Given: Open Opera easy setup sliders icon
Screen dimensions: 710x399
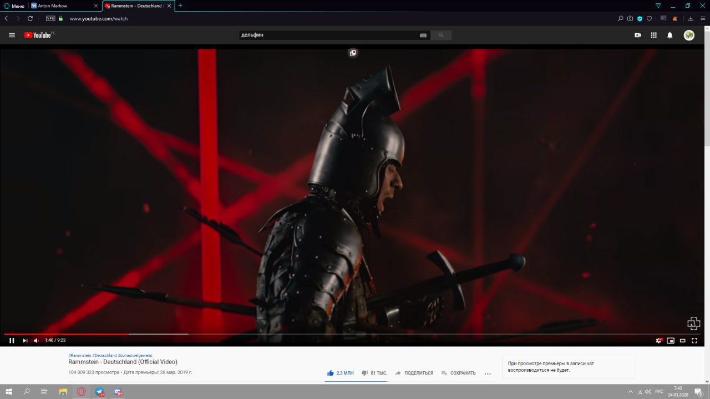Looking at the screenshot, I should 703,18.
